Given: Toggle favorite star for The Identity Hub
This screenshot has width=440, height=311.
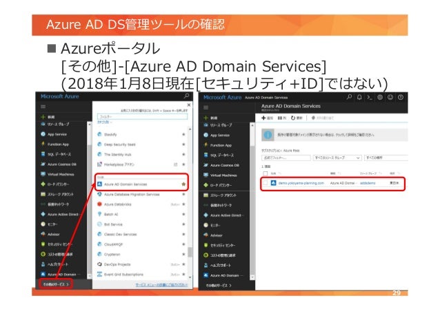Looking at the screenshot, I should 183,154.
